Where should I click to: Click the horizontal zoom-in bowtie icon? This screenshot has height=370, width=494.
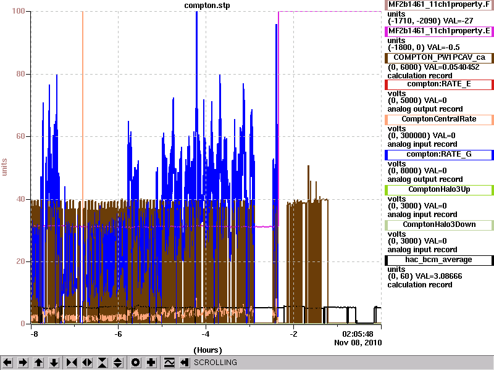[x=72, y=363]
